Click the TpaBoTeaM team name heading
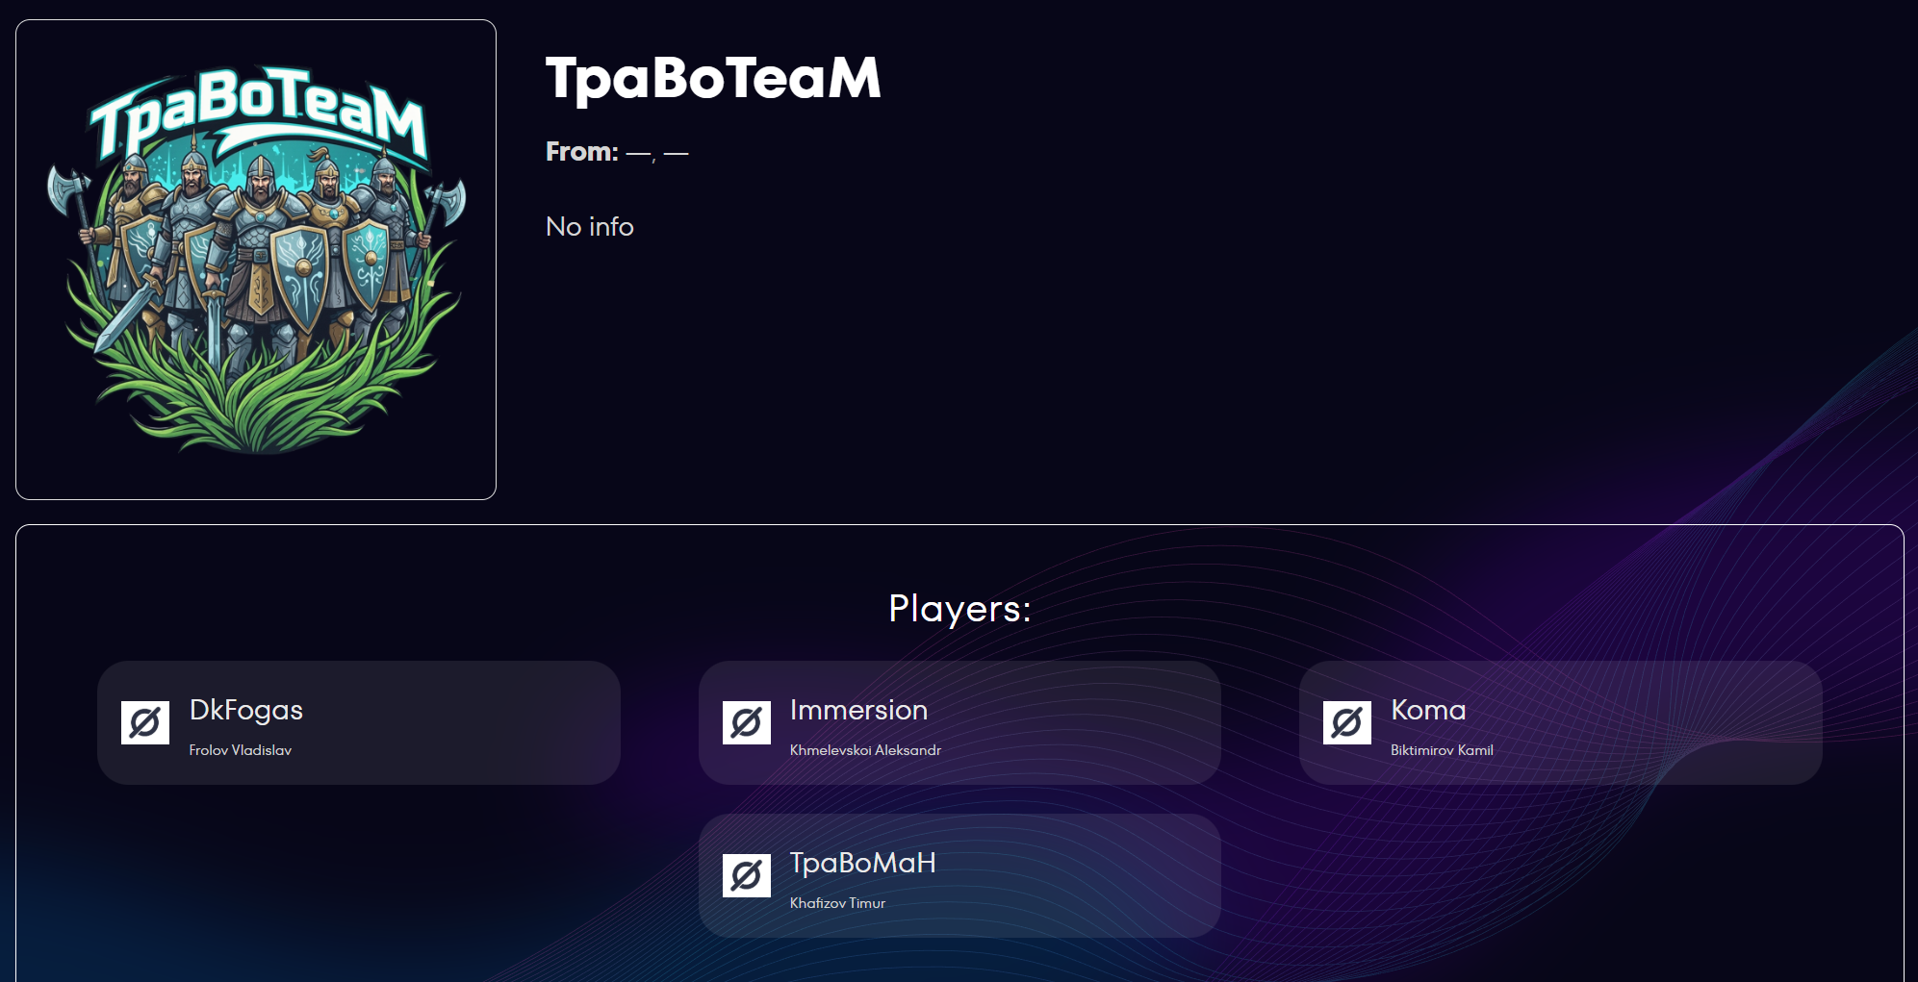This screenshot has height=982, width=1918. pos(713,78)
